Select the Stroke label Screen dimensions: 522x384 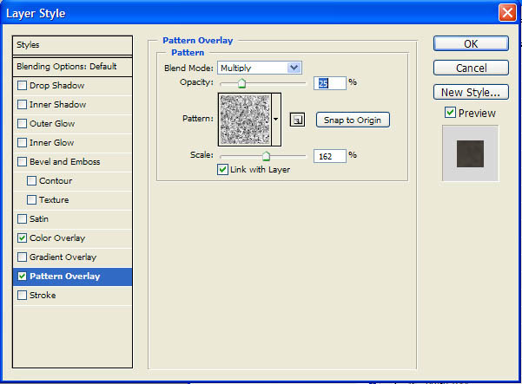click(x=43, y=296)
